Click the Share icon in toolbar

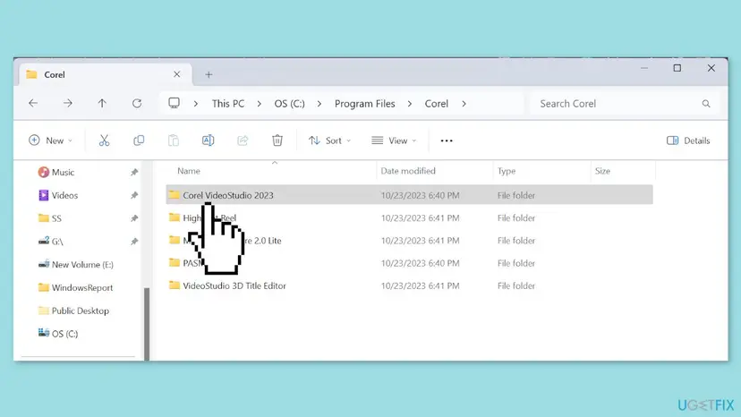click(243, 140)
